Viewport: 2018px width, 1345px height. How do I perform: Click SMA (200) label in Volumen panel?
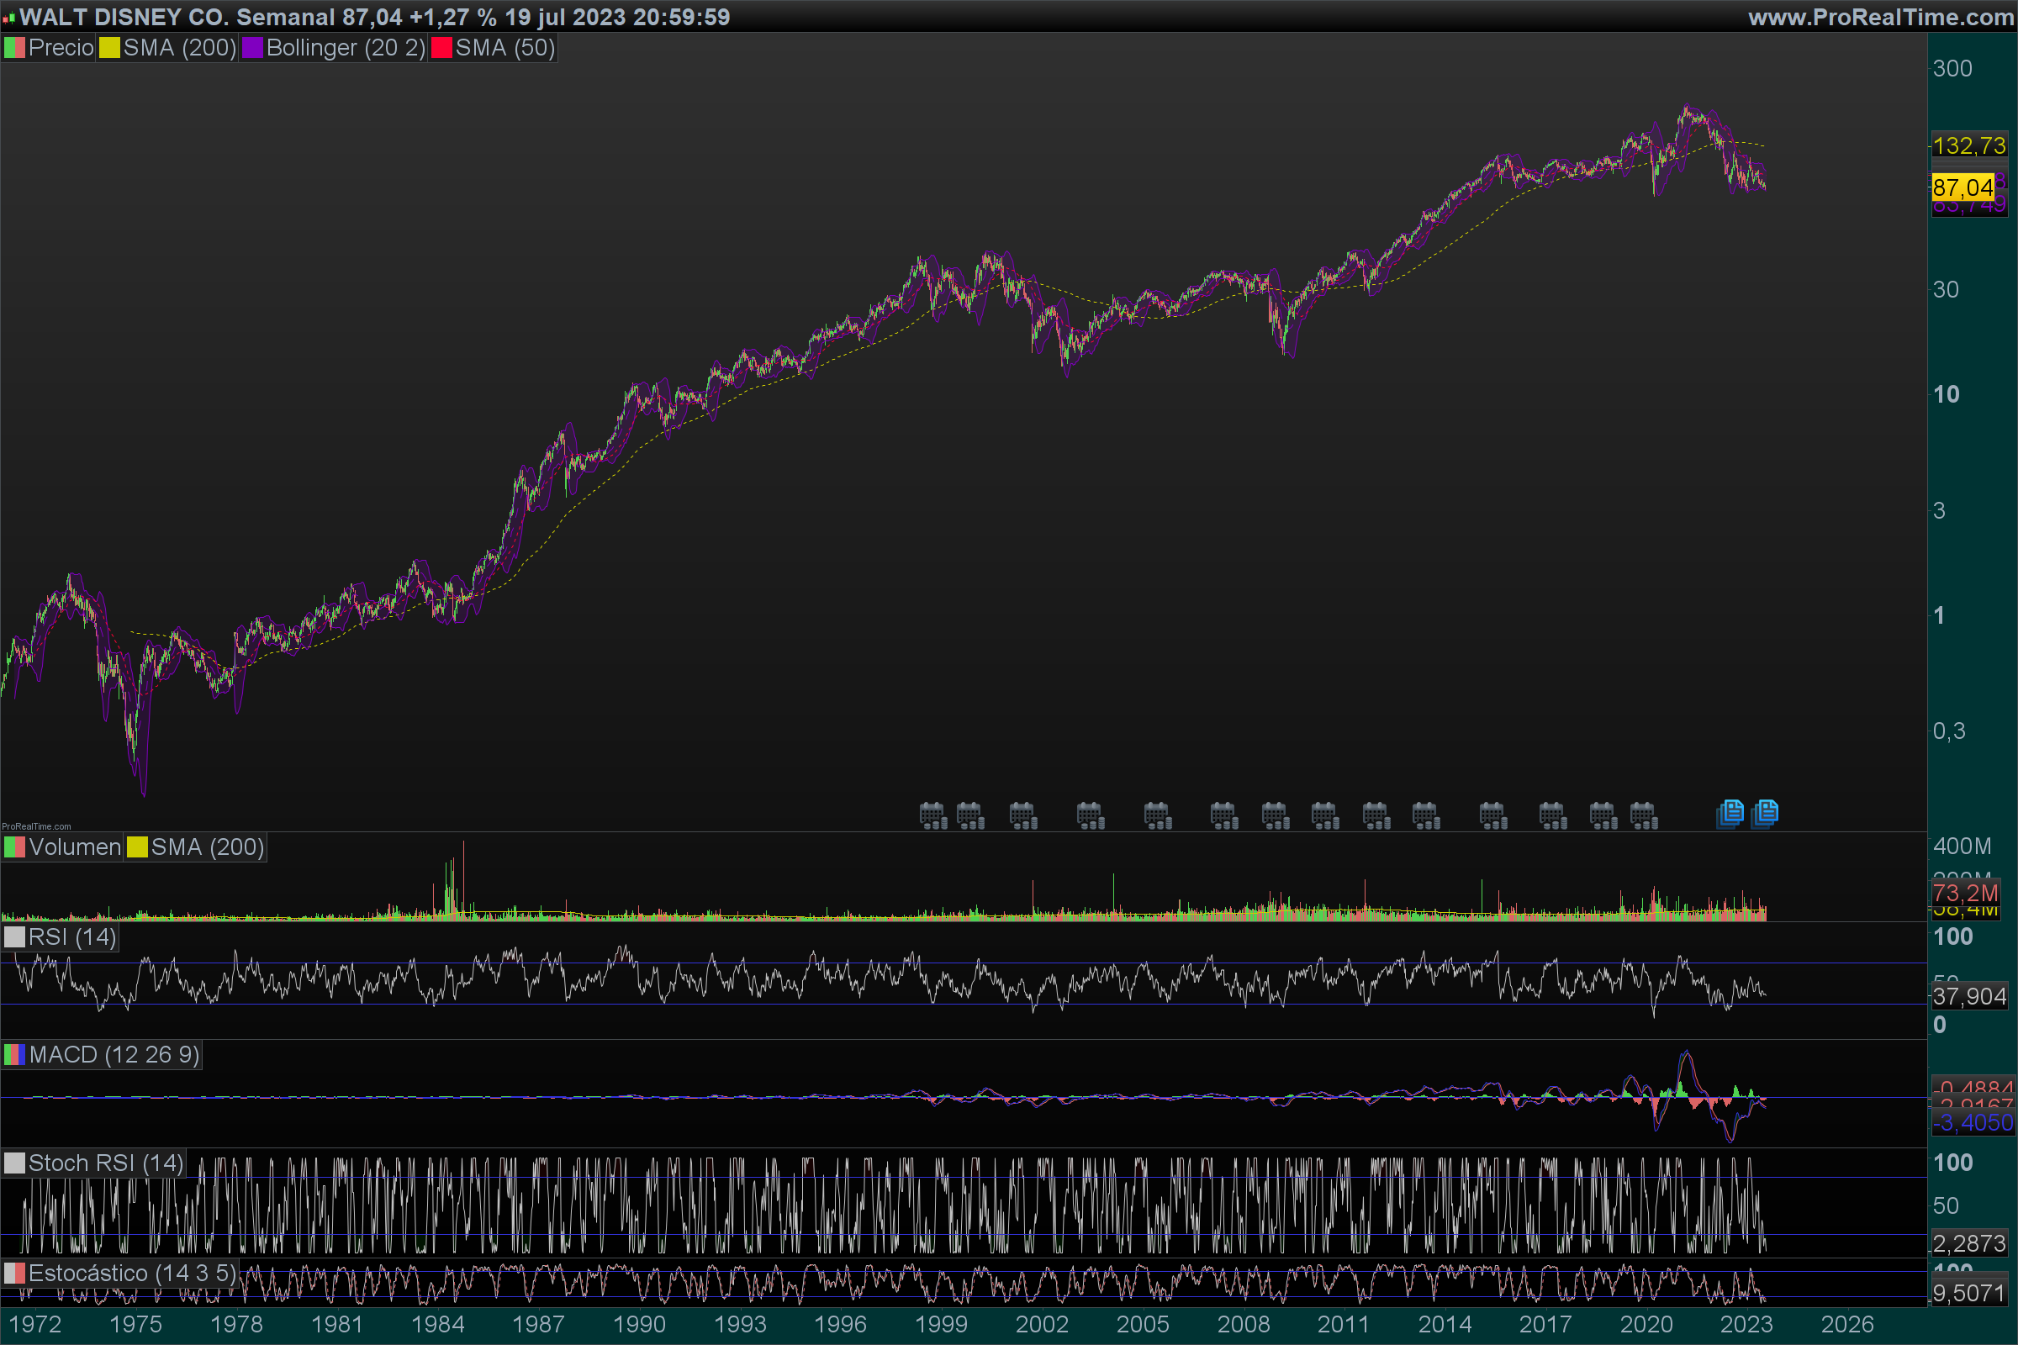207,847
